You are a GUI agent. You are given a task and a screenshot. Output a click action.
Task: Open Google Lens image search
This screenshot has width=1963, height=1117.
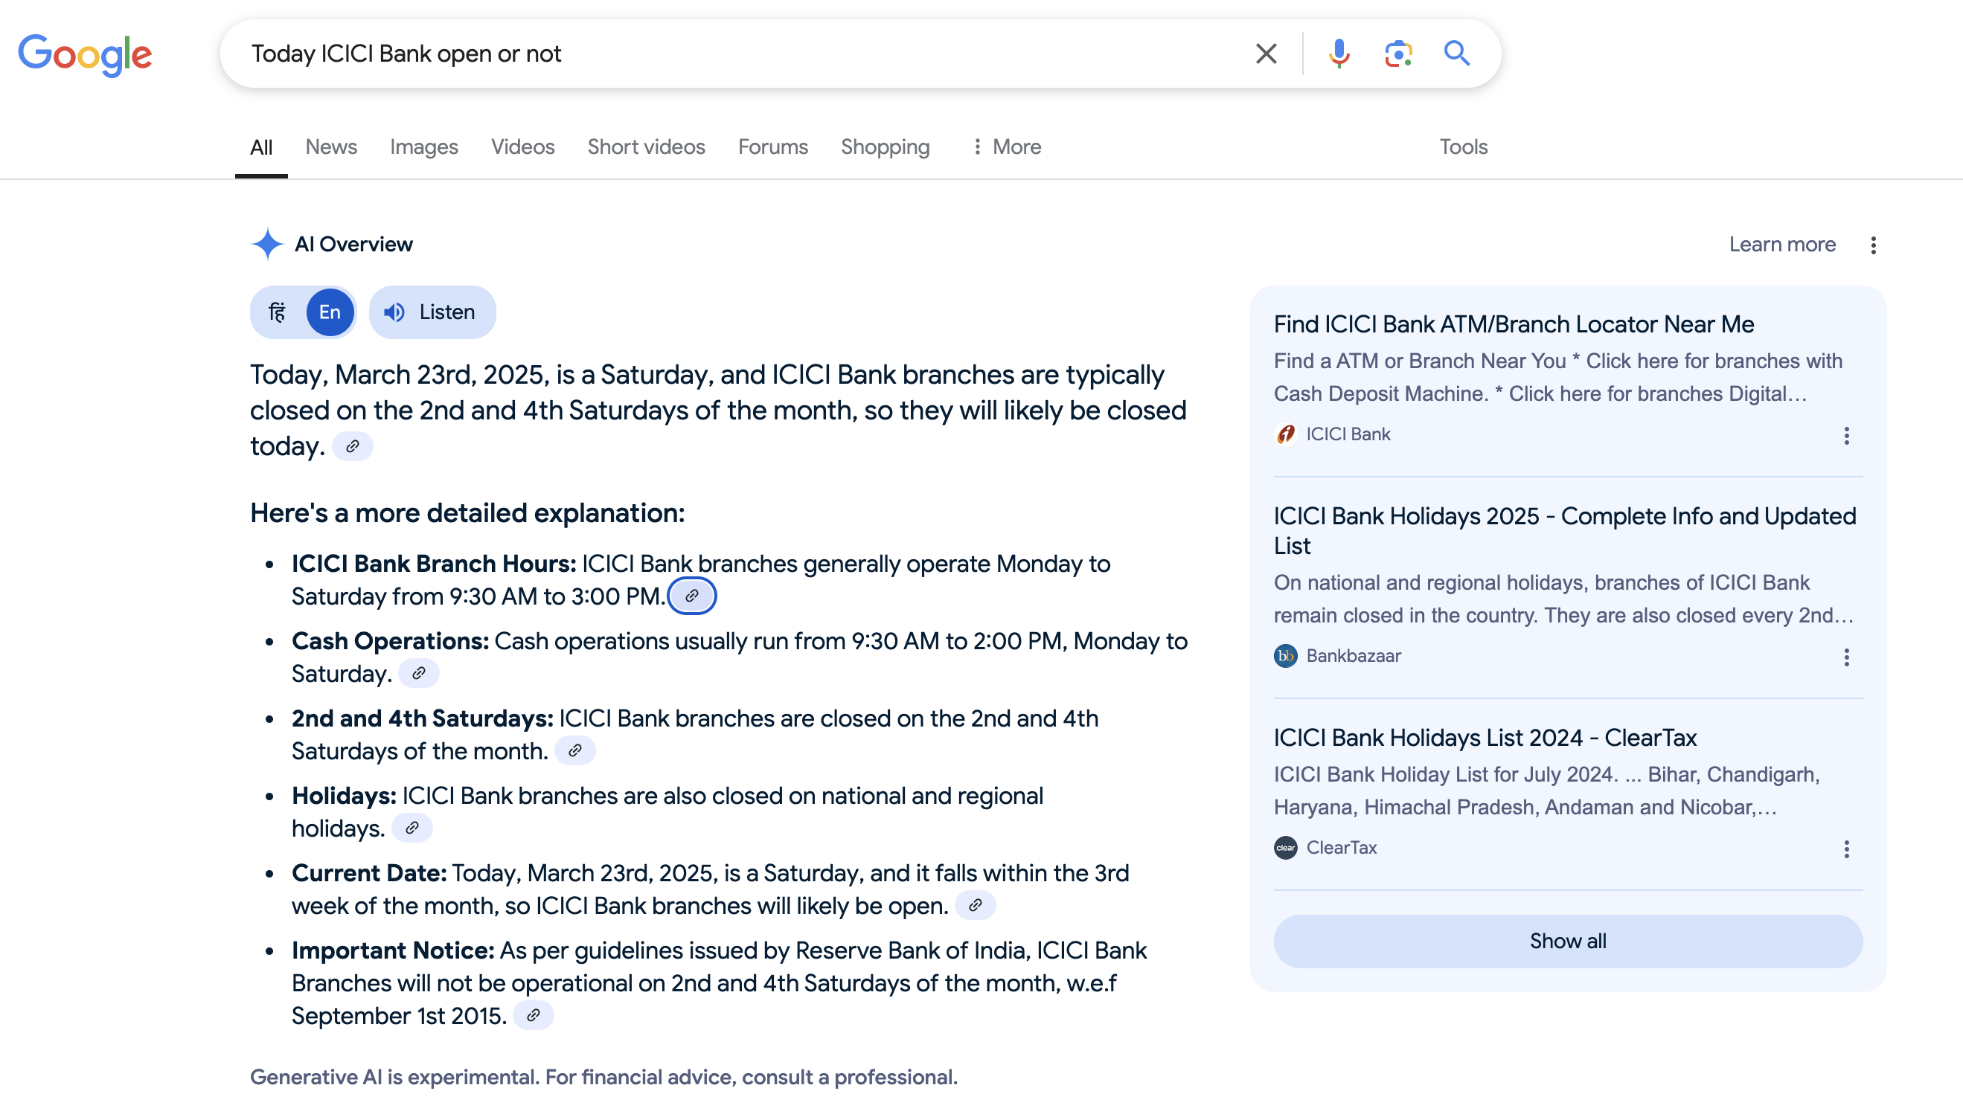tap(1398, 54)
